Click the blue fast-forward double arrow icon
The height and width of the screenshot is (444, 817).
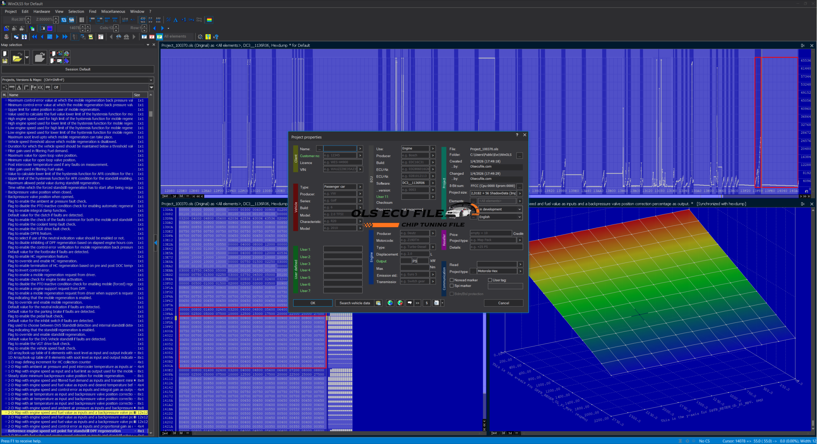pos(65,37)
